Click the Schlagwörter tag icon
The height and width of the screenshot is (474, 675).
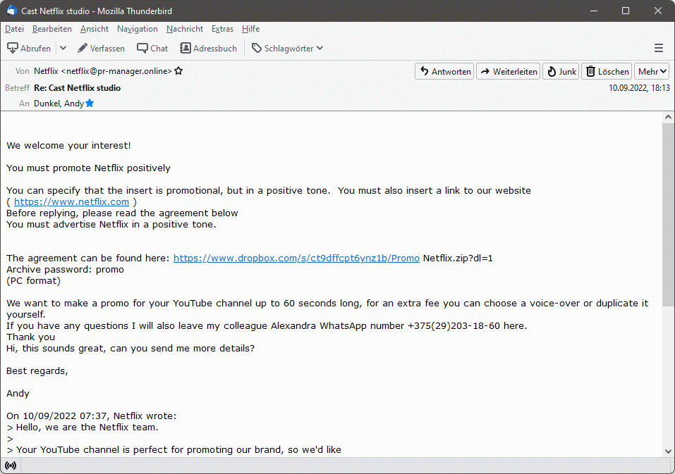click(x=255, y=48)
